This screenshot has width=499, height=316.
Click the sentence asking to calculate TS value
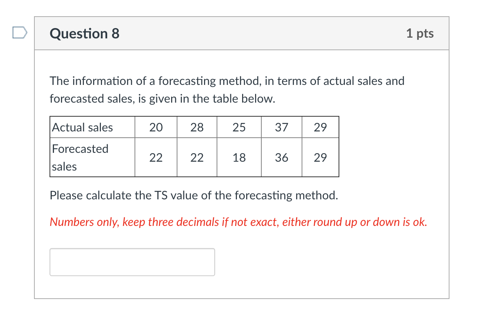194,195
